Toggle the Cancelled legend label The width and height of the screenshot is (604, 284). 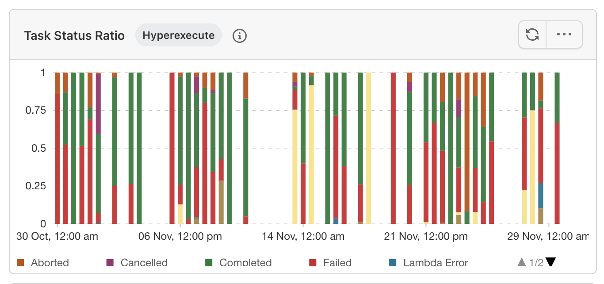pos(144,263)
